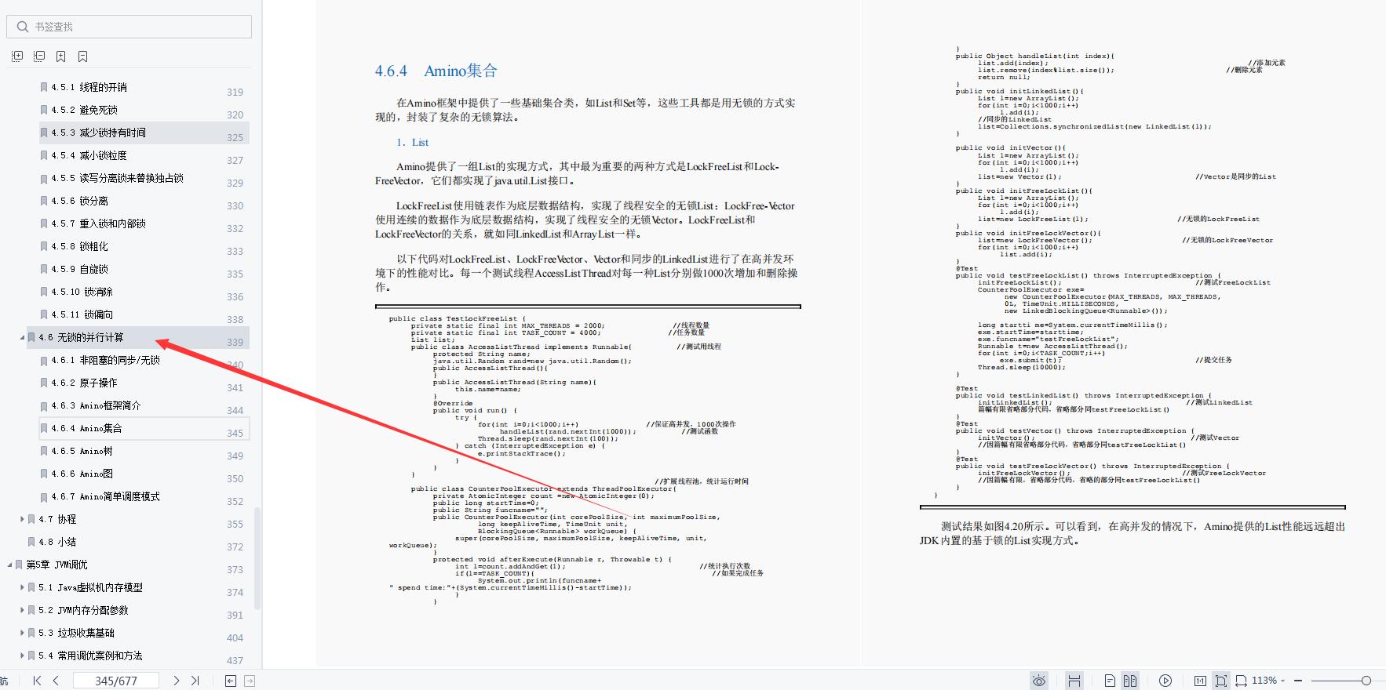Viewport: 1386px width, 690px height.
Task: Open bookmark 4.5.3 减少锁持有时间
Action: (98, 133)
